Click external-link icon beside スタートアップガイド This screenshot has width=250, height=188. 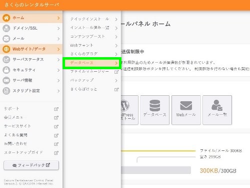click(x=56, y=153)
